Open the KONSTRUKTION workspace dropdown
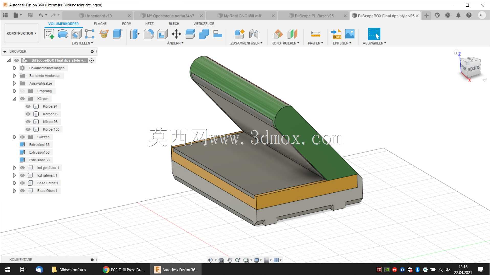This screenshot has width=490, height=275. tap(21, 33)
